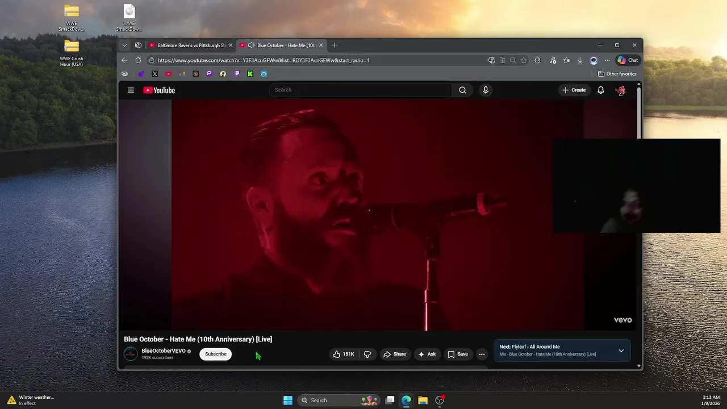The width and height of the screenshot is (727, 409).
Task: Click the YouTube search magnifier button
Action: click(x=462, y=90)
